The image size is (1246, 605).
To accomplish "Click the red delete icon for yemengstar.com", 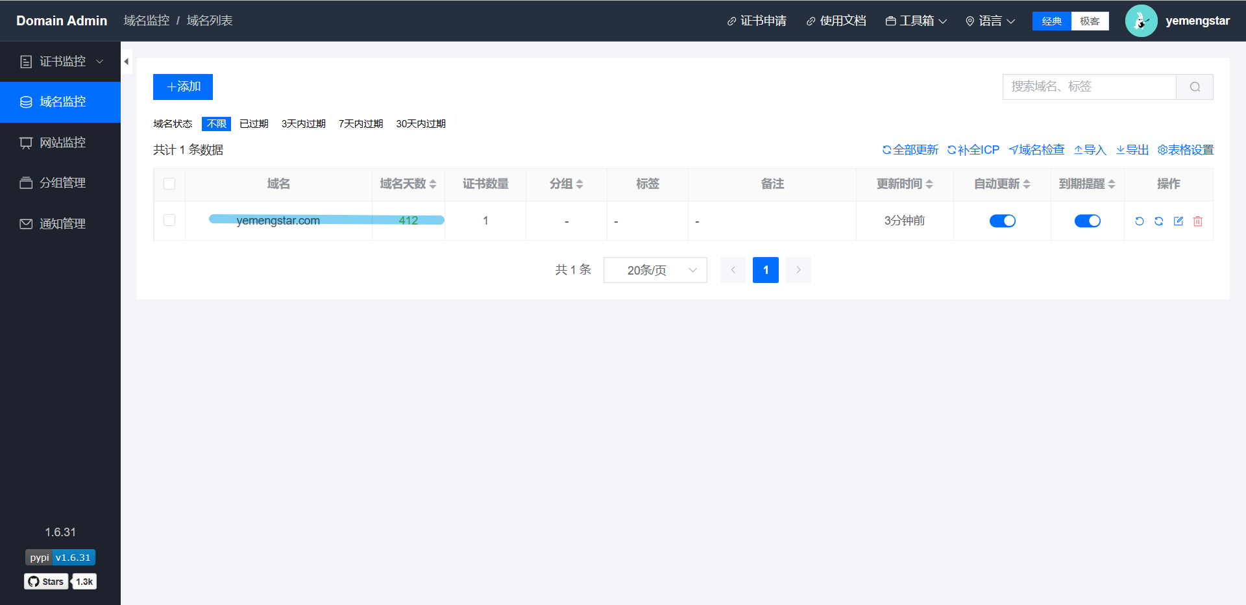I will click(1198, 221).
